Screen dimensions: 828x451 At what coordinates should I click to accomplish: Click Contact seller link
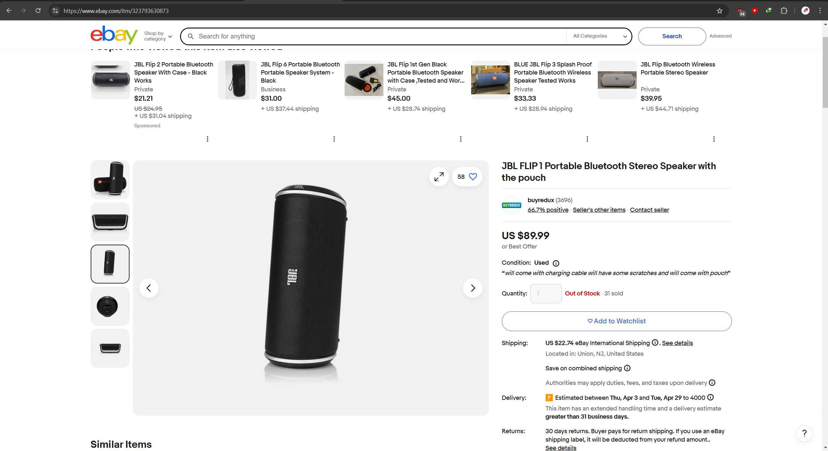click(x=649, y=210)
